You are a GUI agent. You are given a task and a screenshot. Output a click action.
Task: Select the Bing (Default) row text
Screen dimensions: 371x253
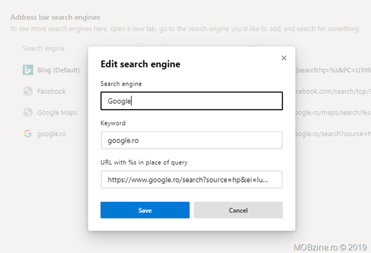[x=59, y=70]
